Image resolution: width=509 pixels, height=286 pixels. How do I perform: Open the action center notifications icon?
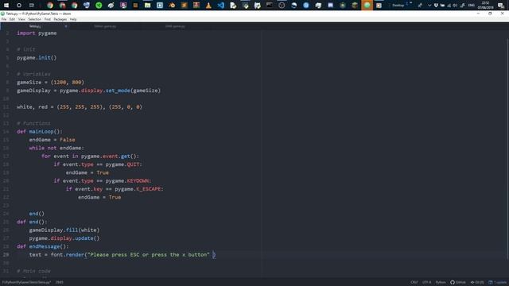point(501,6)
